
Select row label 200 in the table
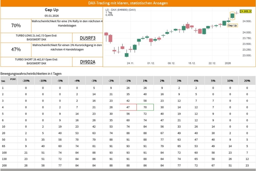[x=4, y=165]
